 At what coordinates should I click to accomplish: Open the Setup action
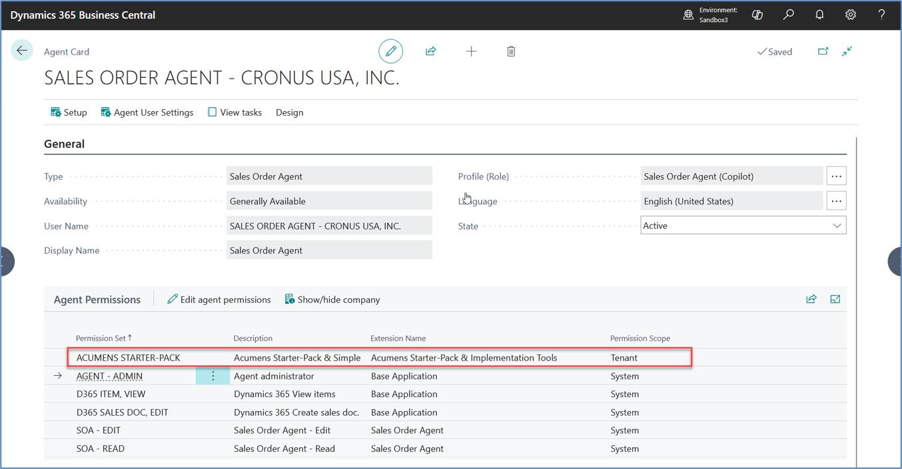point(69,112)
